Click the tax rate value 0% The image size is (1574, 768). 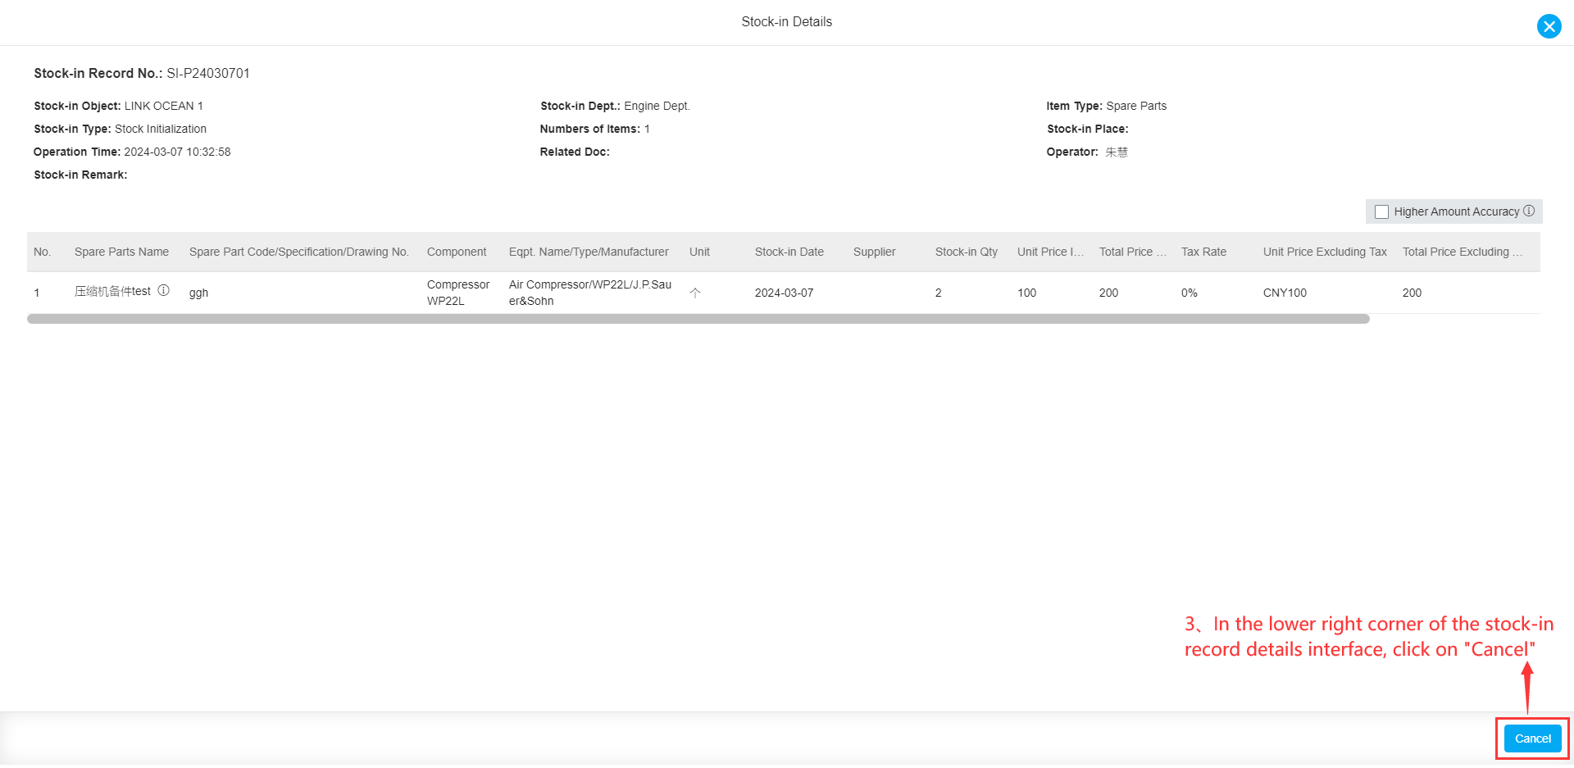[x=1189, y=293]
